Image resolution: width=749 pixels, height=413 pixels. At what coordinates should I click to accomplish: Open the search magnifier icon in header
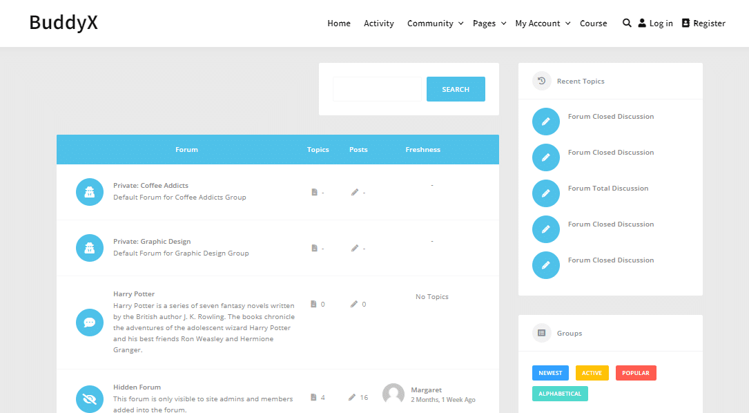pyautogui.click(x=627, y=23)
